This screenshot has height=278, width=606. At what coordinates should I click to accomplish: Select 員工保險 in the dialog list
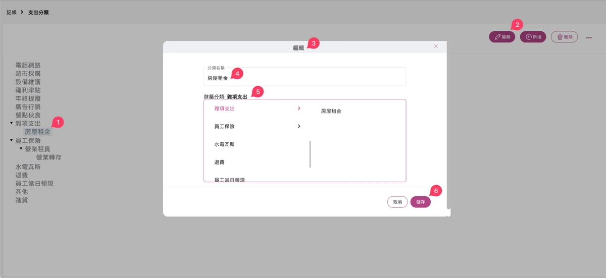225,126
